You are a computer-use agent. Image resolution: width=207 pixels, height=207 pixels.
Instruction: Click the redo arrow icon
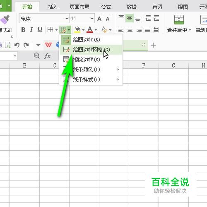(26, 45)
